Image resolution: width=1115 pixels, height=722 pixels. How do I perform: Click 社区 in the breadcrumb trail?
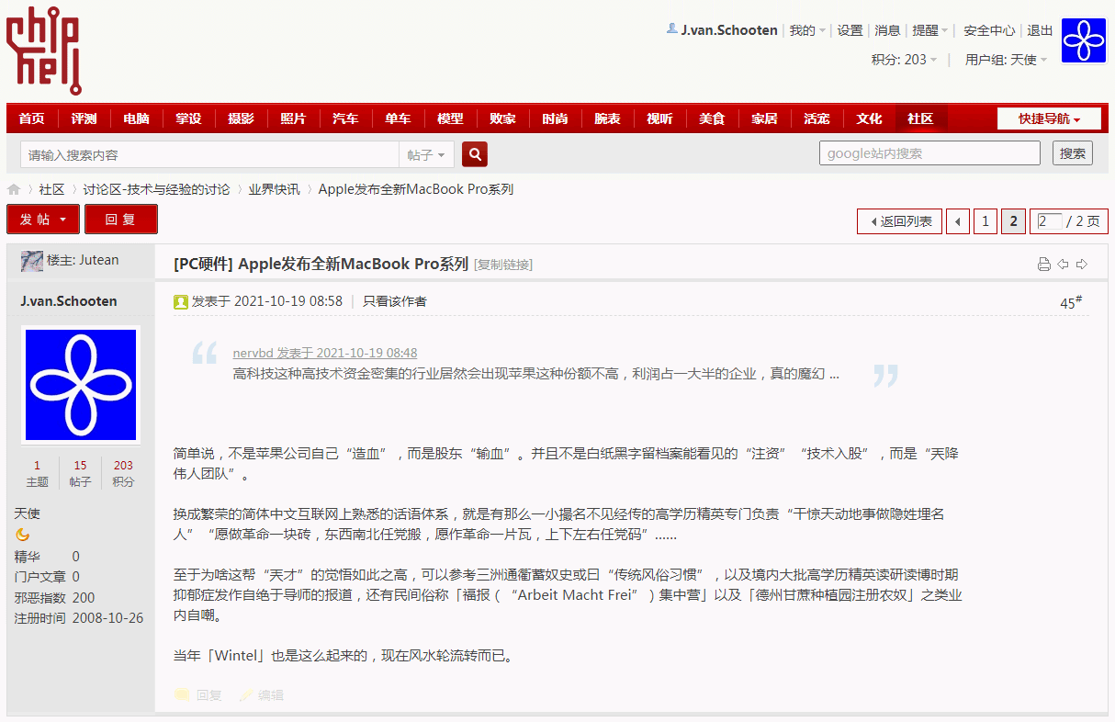pos(51,189)
